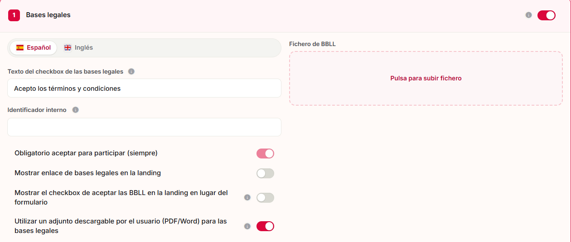Select the Español language tab

(34, 47)
